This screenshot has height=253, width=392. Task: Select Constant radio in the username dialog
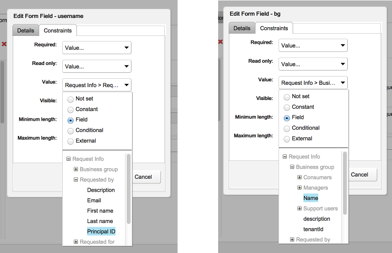71,110
